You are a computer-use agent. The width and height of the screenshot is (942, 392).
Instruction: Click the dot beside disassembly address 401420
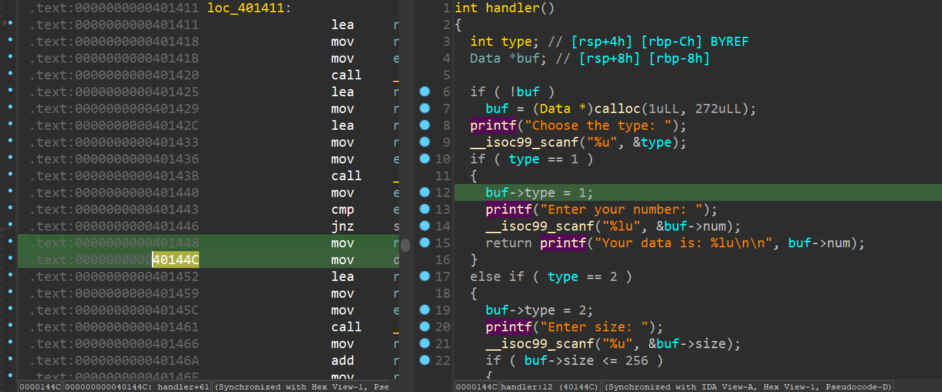coord(10,75)
